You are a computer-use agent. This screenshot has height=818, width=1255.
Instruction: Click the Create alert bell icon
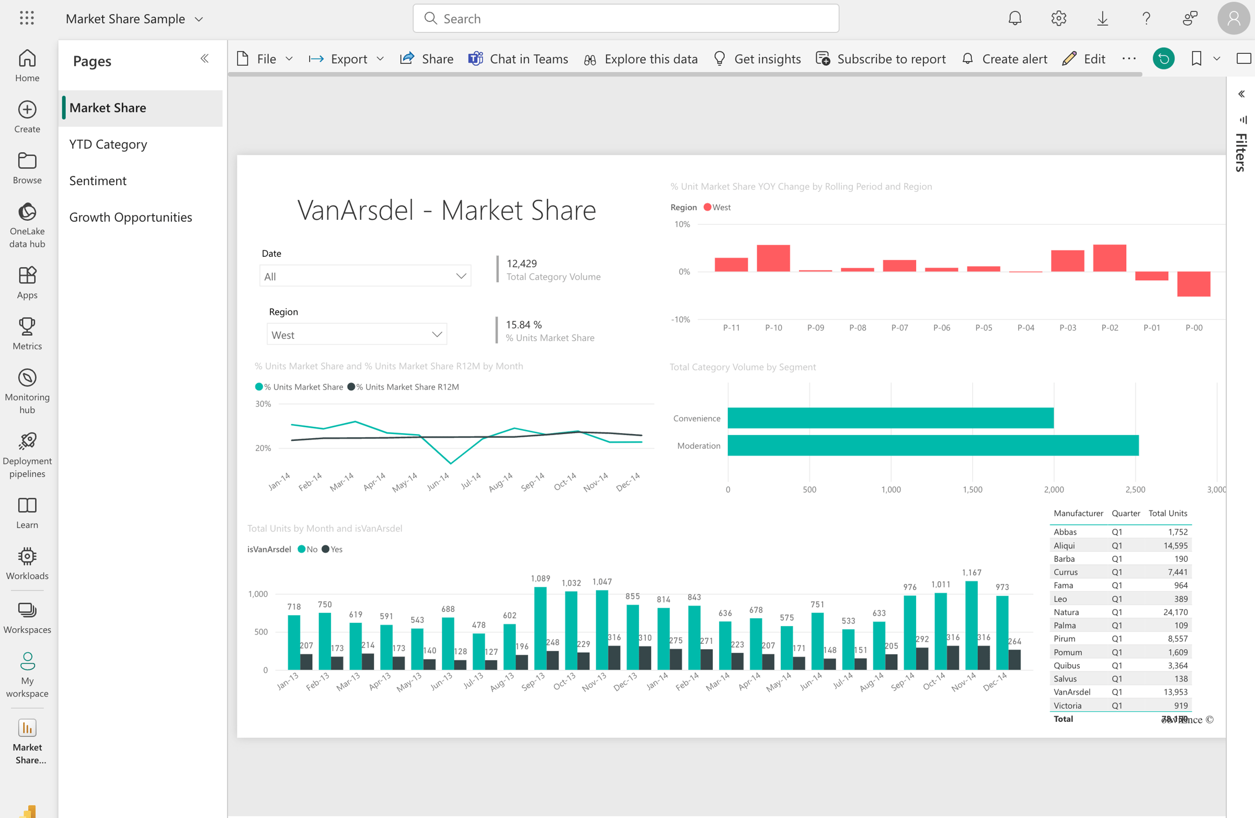[x=968, y=59]
